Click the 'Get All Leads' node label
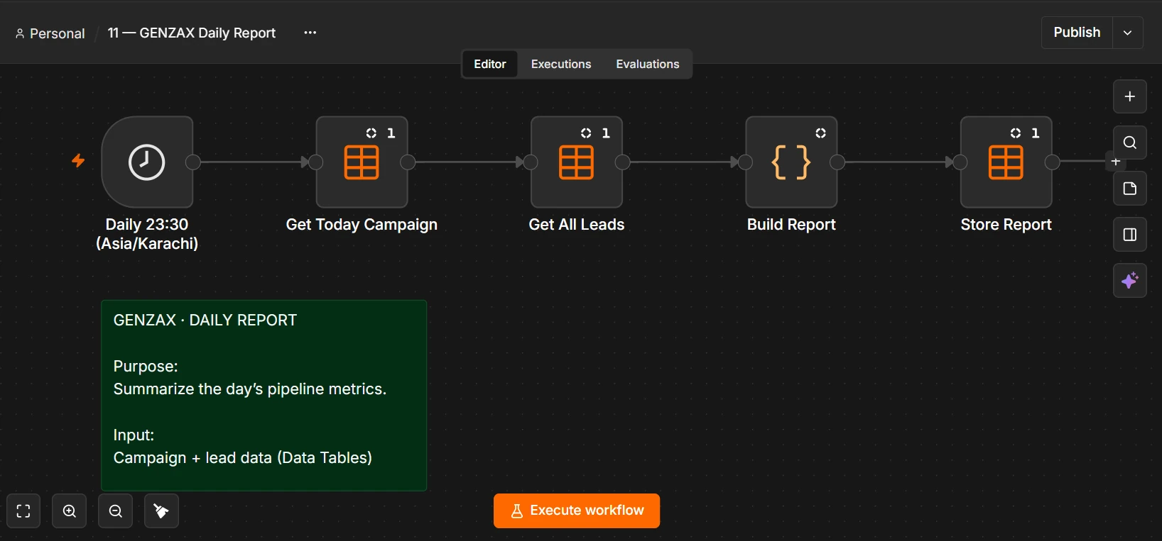1162x541 pixels. (x=577, y=225)
